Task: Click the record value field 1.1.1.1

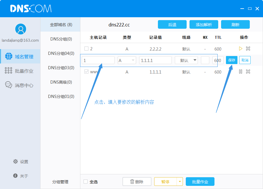Action: tap(155, 60)
